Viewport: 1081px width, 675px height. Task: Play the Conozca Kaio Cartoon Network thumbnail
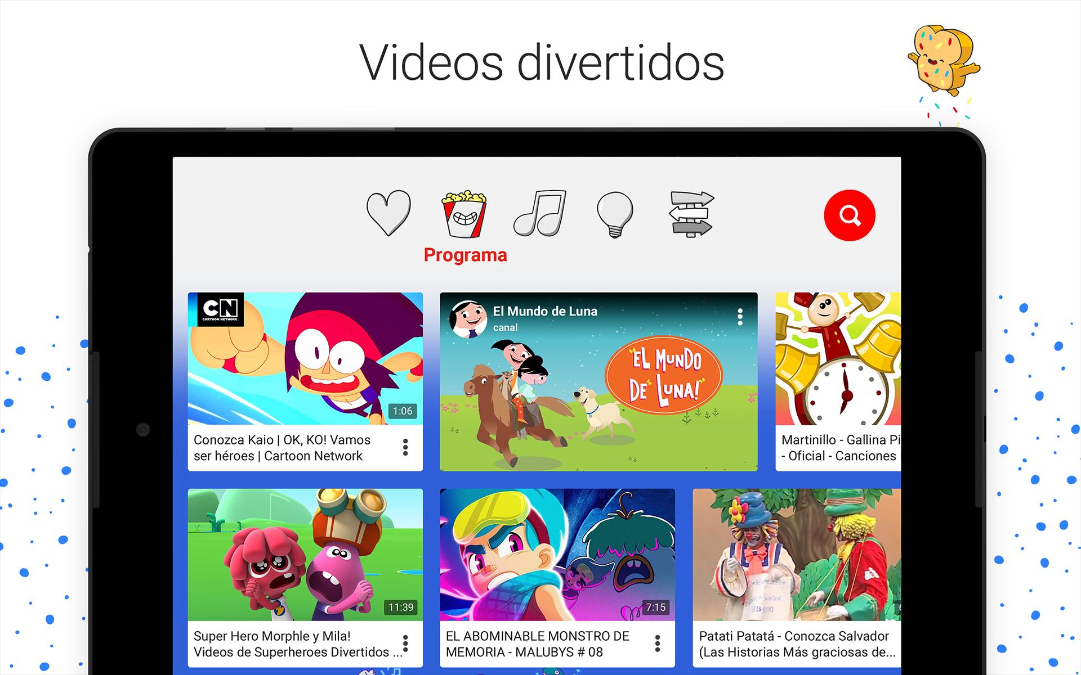tap(305, 358)
